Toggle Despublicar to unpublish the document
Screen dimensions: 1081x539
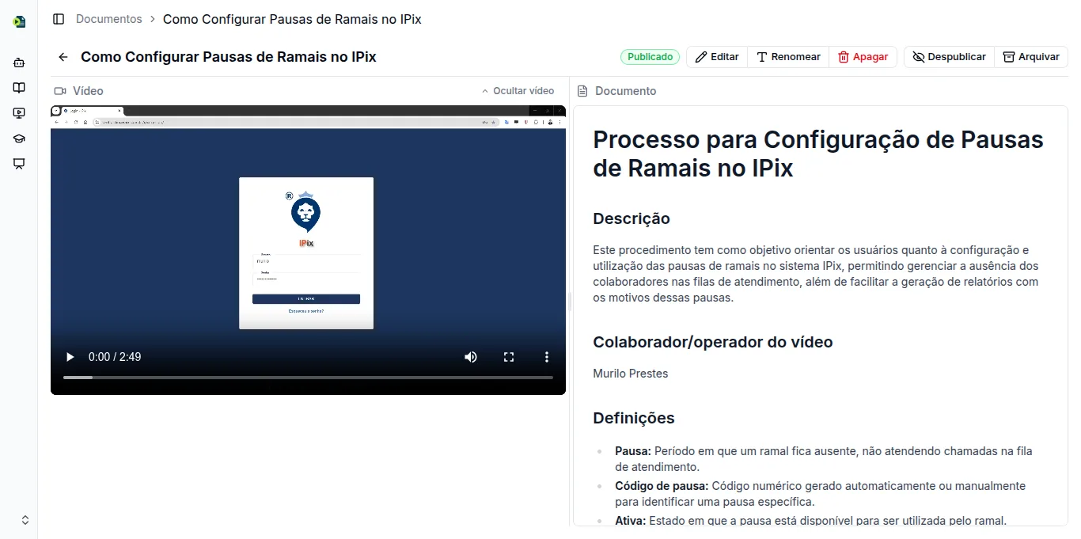click(948, 56)
